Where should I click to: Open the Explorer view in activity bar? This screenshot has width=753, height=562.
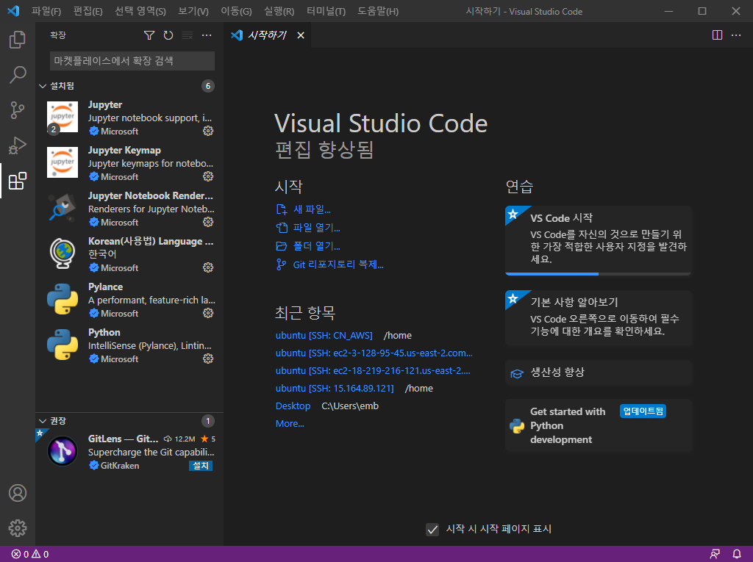coord(18,40)
